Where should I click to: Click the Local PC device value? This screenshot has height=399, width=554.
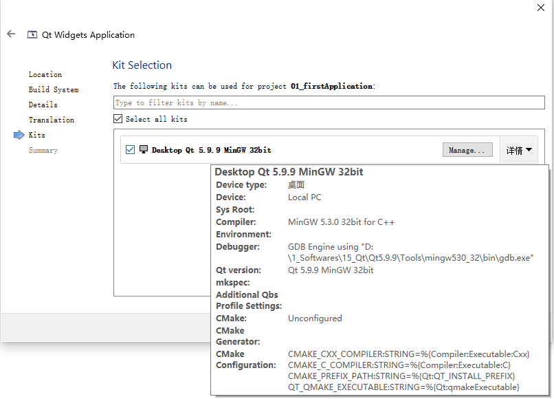coord(304,197)
